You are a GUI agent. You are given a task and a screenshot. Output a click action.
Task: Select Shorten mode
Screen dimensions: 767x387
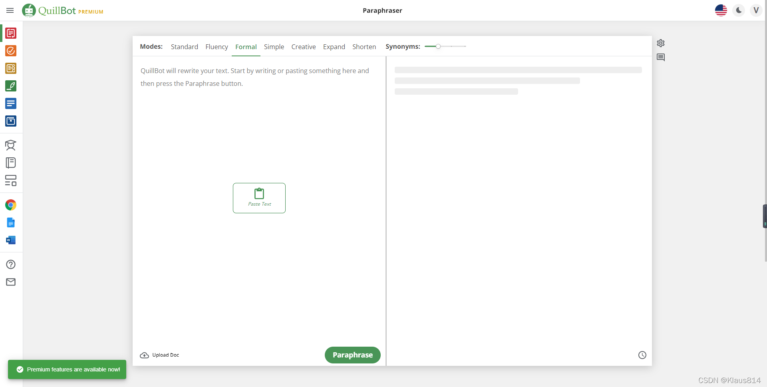click(364, 47)
